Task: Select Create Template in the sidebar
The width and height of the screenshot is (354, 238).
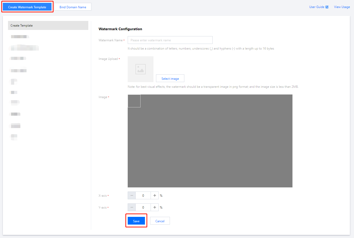Action: pos(48,26)
